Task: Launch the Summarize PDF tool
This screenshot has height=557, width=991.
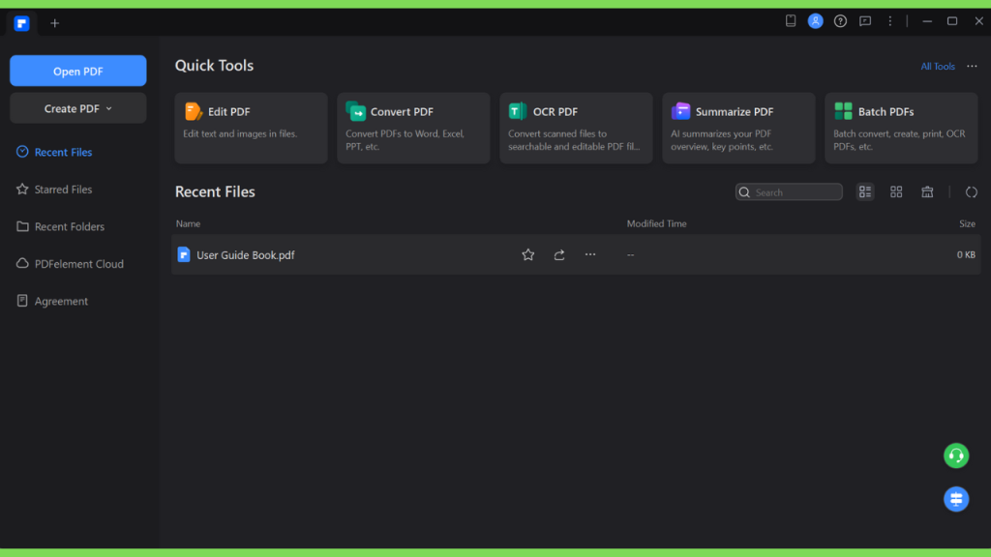Action: click(738, 129)
